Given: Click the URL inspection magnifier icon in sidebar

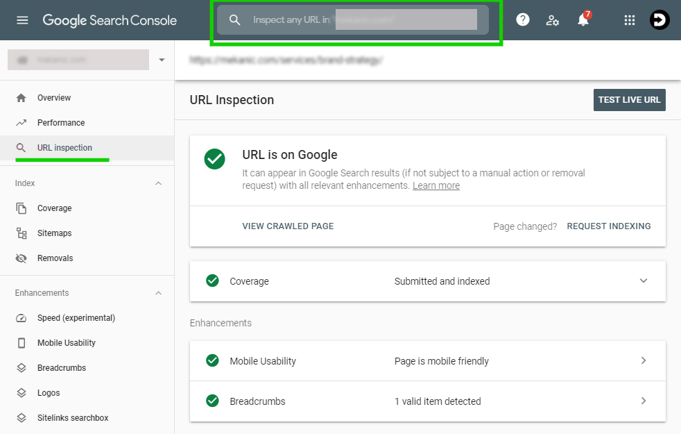Looking at the screenshot, I should coord(21,148).
